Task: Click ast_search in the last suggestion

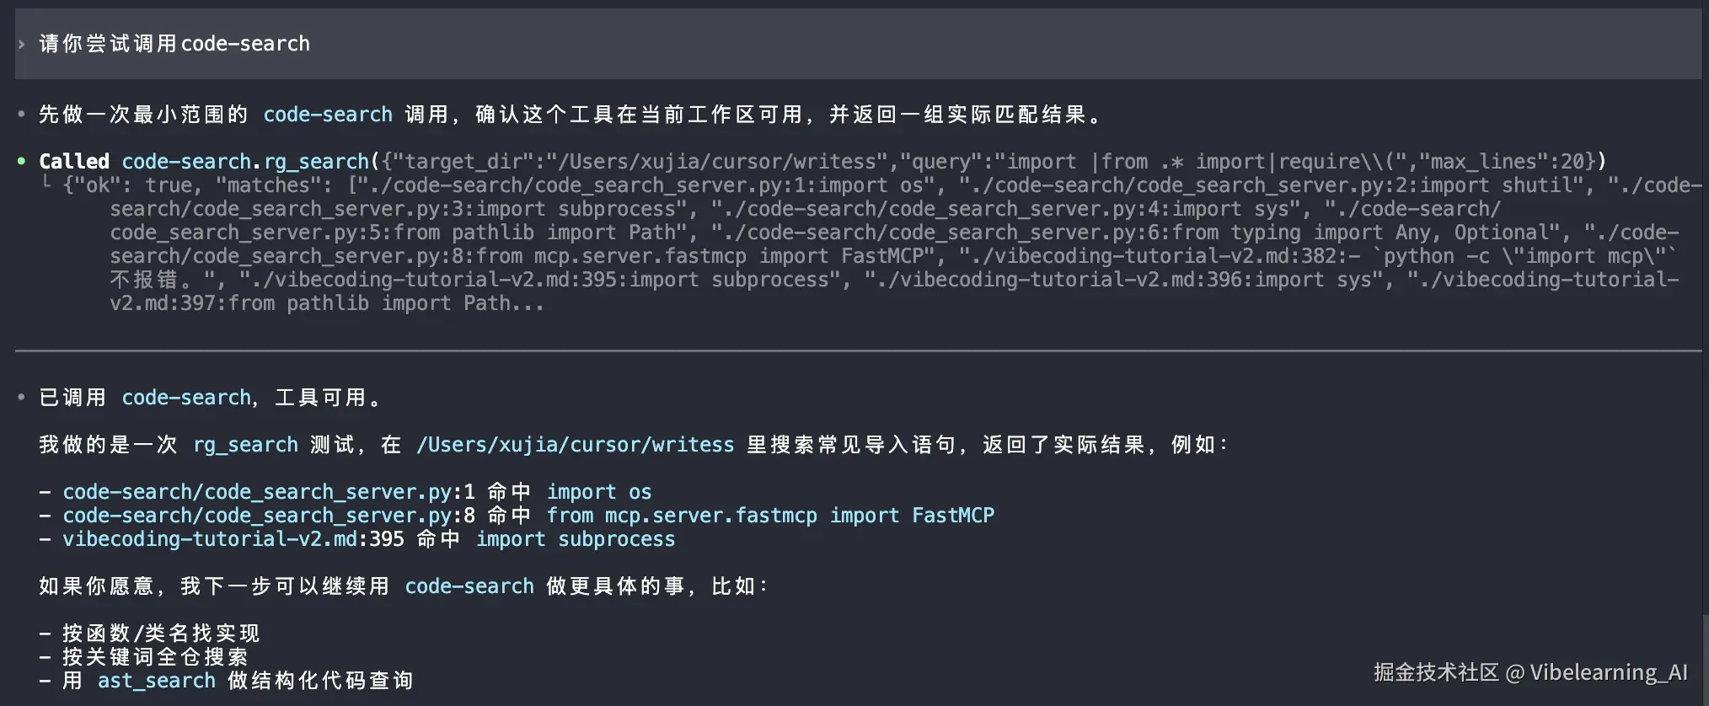Action: tap(157, 681)
